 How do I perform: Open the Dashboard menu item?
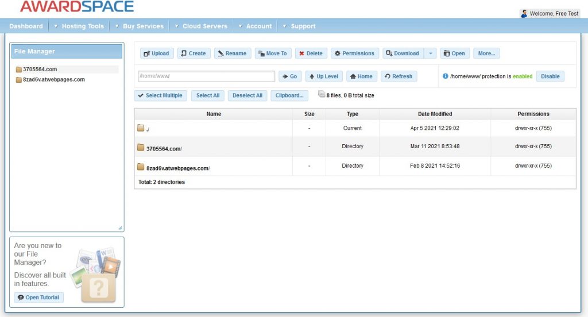(x=26, y=26)
